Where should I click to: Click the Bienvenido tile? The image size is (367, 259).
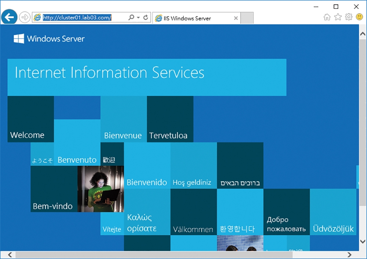tap(147, 166)
